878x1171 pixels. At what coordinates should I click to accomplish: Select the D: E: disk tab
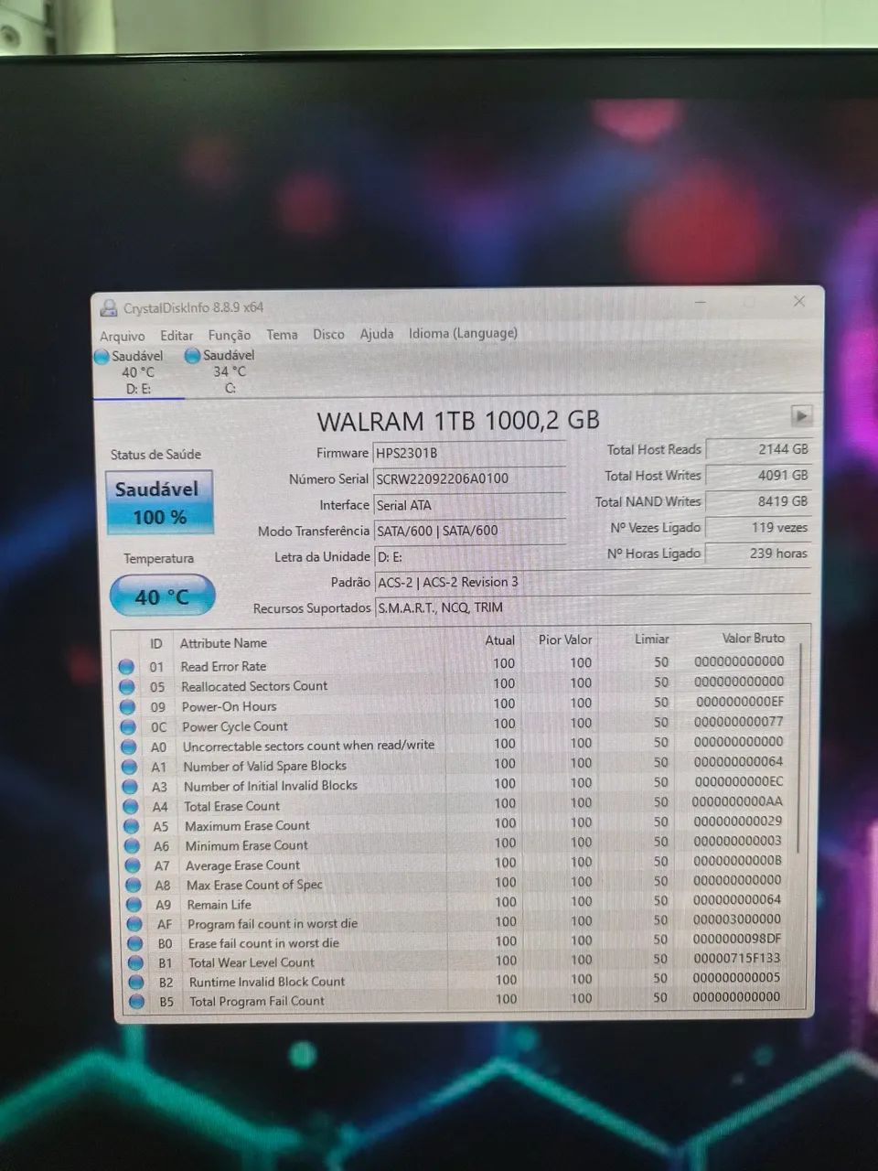click(137, 371)
